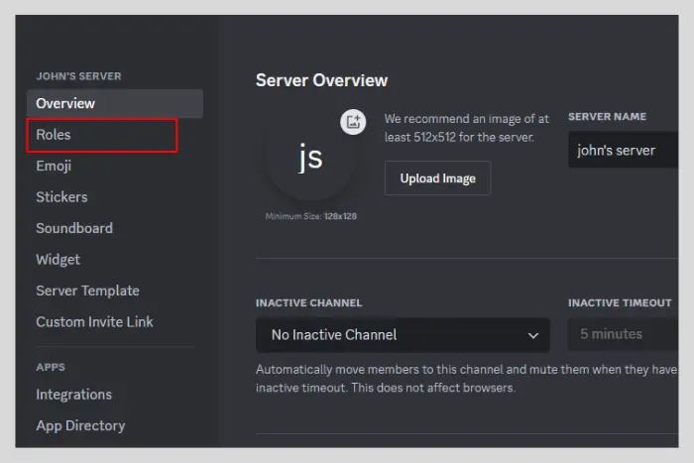This screenshot has height=463, width=694.
Task: Open the Overview settings page
Action: coord(115,103)
